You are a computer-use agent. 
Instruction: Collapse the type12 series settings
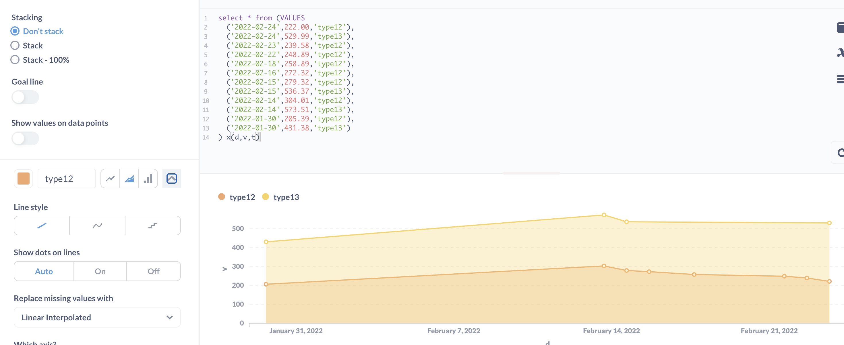click(171, 179)
